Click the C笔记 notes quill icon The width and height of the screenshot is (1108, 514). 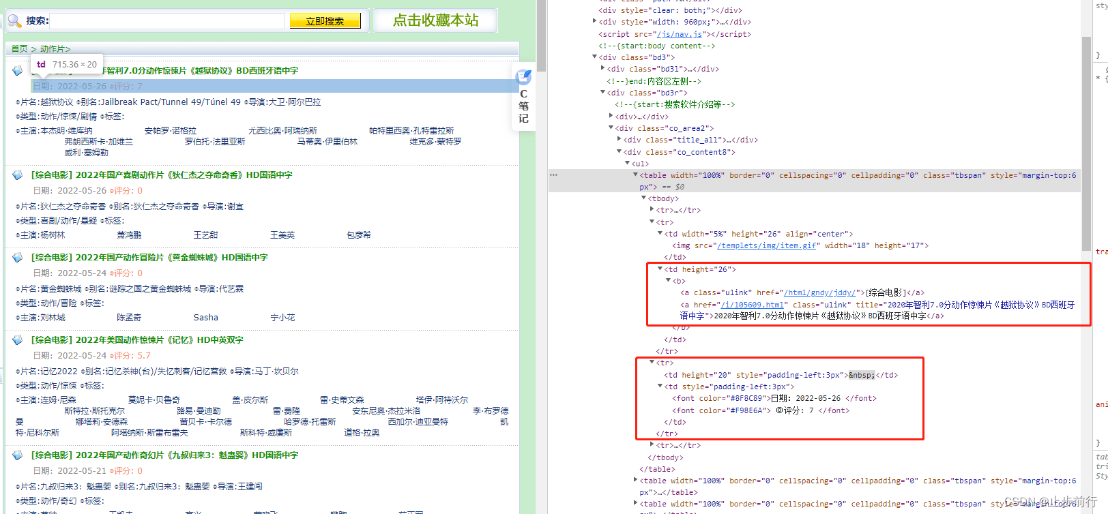click(x=524, y=76)
